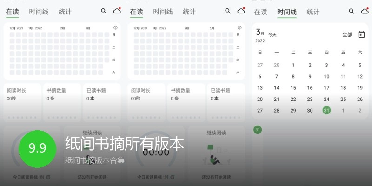Tap 2月 heatmap label in left screenshot
The height and width of the screenshot is (186, 372).
pyautogui.click(x=62, y=28)
